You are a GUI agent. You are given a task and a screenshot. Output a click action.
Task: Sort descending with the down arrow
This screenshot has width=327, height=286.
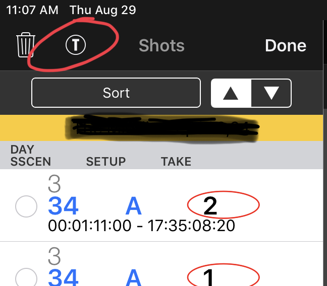[x=271, y=93]
